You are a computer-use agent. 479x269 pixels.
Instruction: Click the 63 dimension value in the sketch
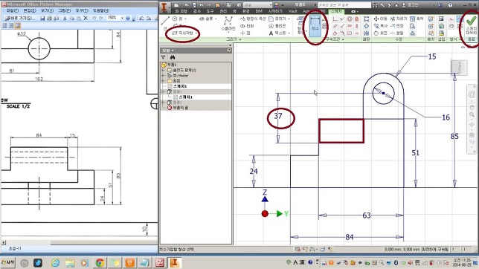[x=367, y=215]
